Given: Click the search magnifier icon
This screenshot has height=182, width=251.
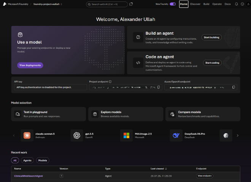Looking at the screenshot, I should point(89,4).
